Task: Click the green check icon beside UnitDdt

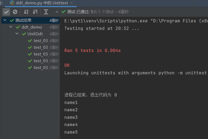Action: (x=24, y=34)
